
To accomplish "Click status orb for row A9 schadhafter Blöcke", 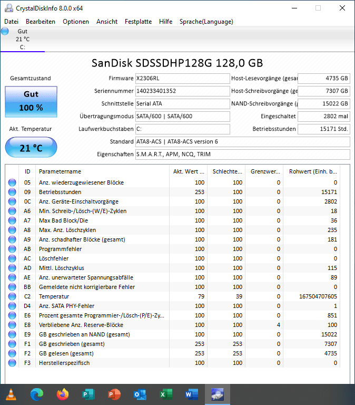I will (12, 239).
